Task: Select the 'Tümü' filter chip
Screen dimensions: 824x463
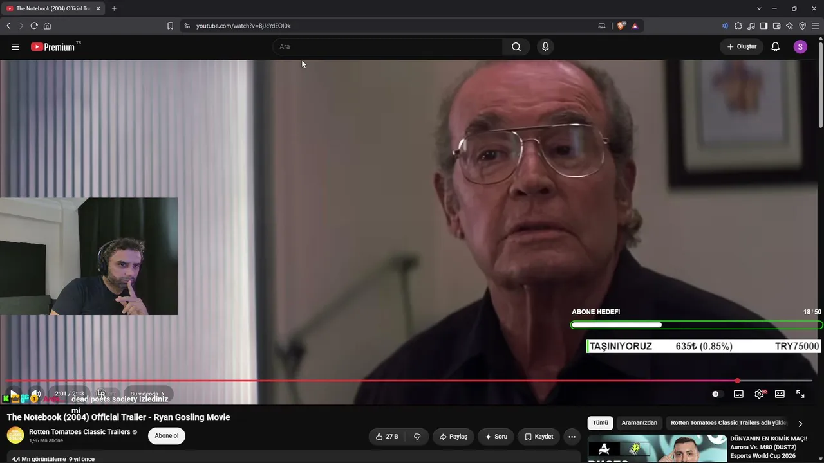Action: pos(600,423)
